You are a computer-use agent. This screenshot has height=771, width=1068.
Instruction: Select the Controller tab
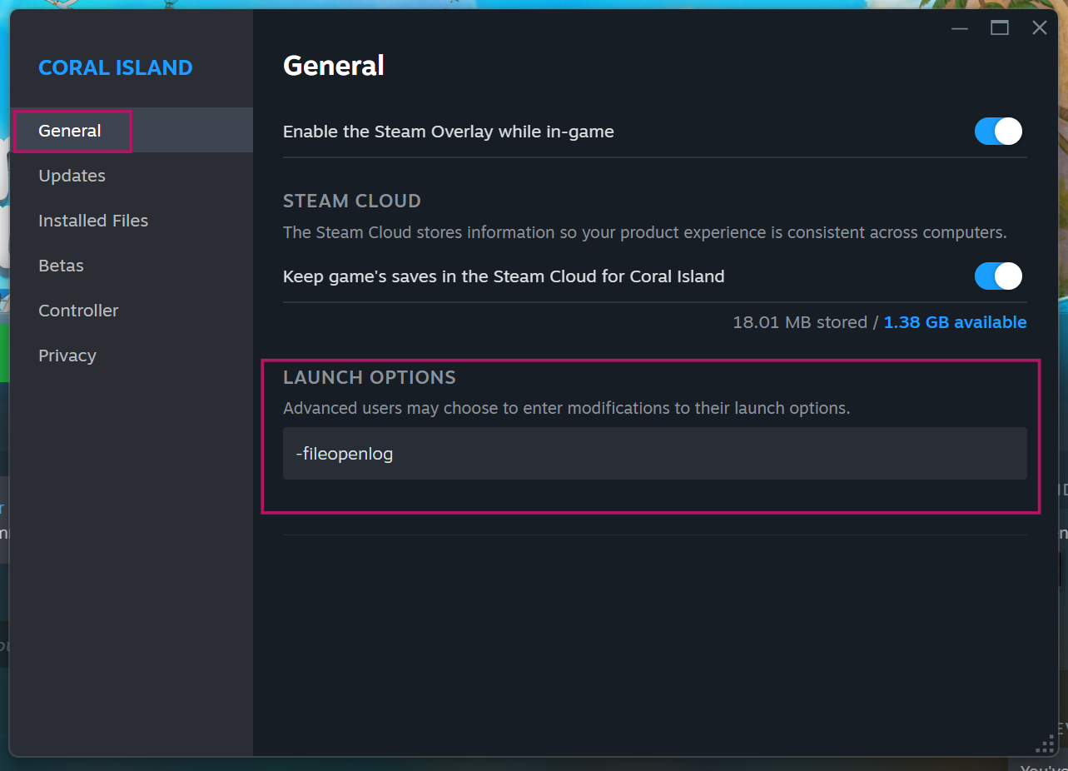click(x=132, y=311)
